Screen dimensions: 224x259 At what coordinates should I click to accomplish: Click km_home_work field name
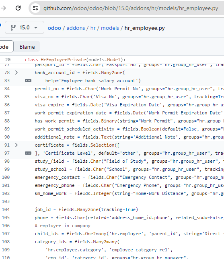51,193
